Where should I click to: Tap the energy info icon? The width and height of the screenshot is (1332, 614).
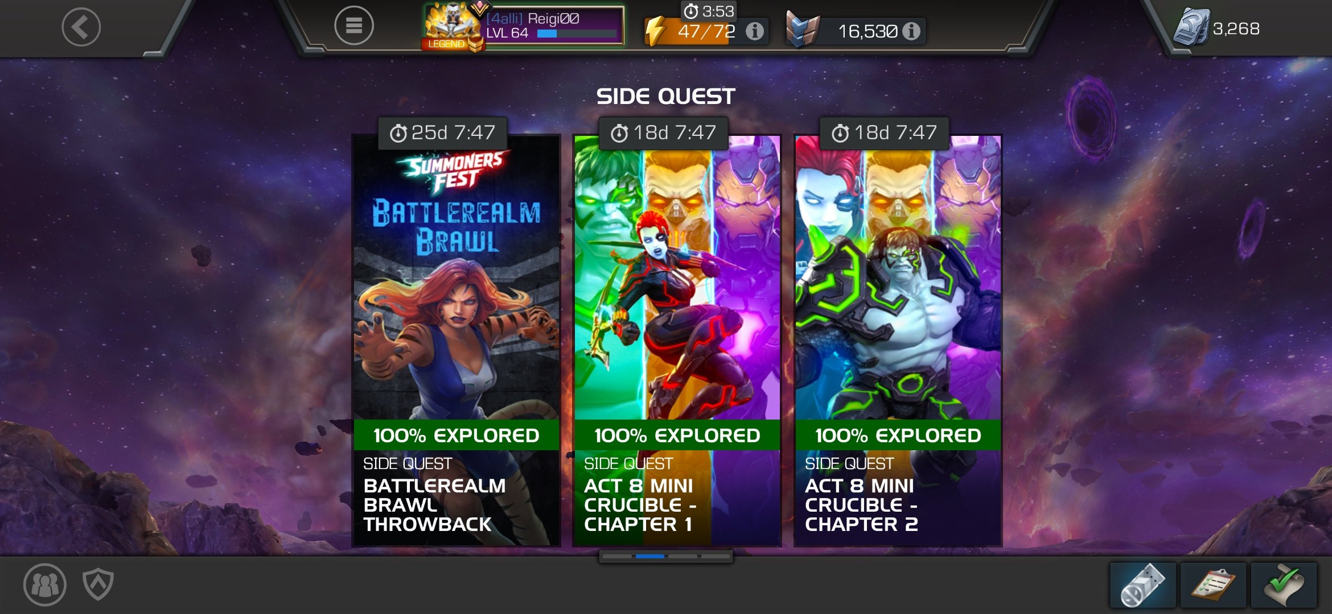pos(755,31)
